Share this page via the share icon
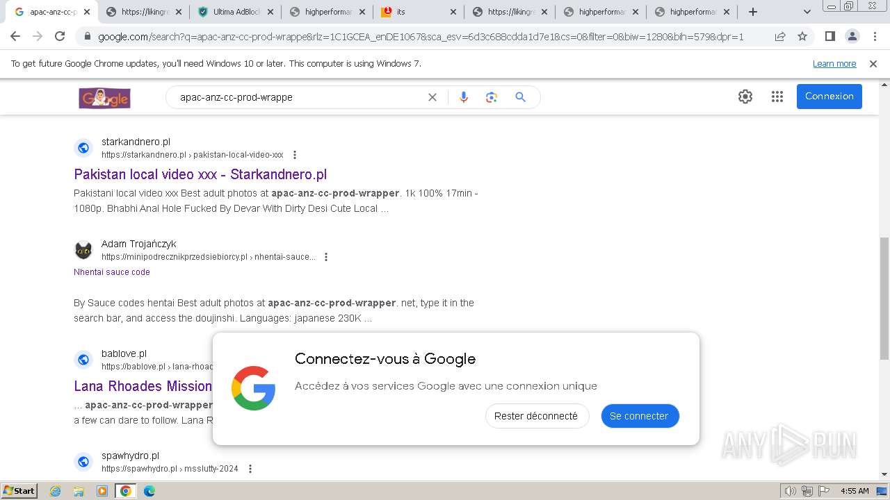The width and height of the screenshot is (890, 500). [780, 36]
